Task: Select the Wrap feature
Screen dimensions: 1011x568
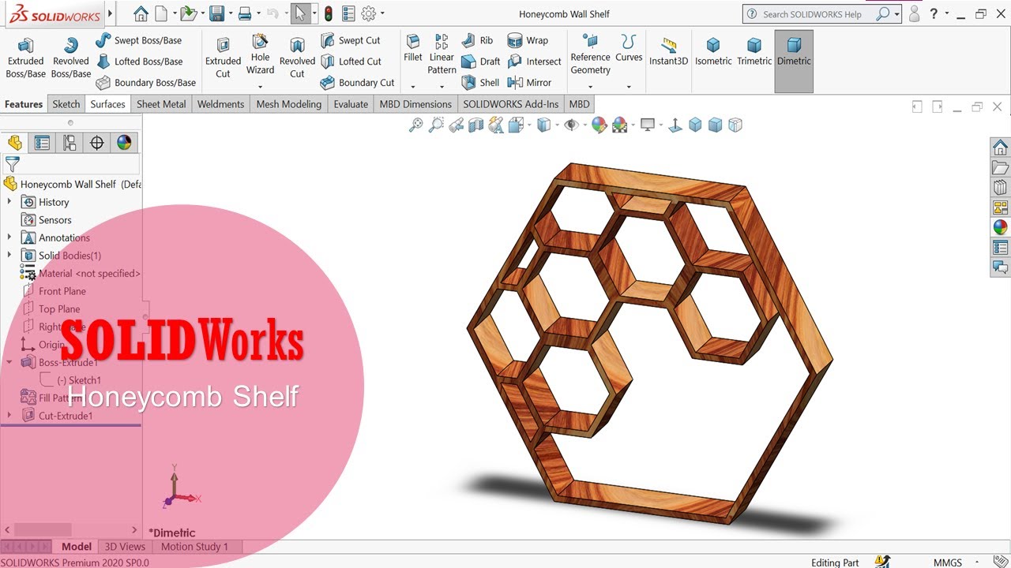Action: pos(528,40)
